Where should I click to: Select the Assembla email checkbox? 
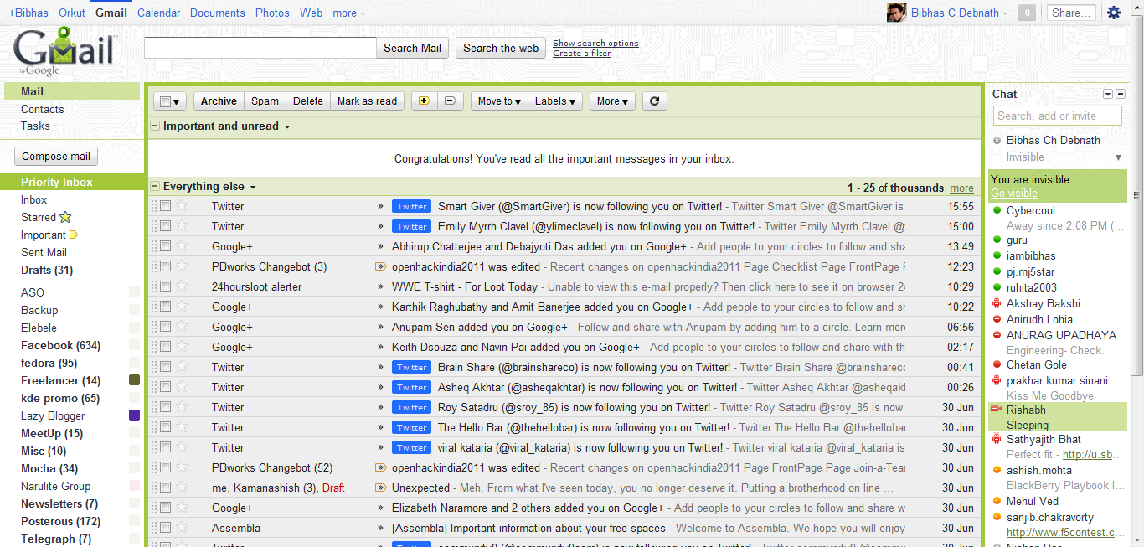(x=165, y=528)
